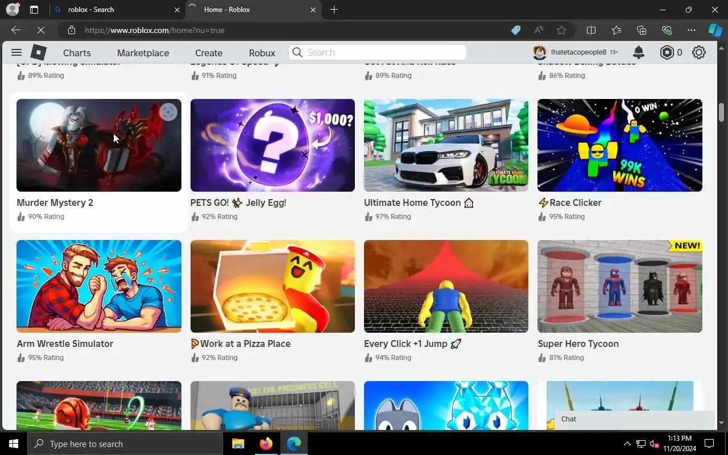The image size is (728, 455).
Task: Click the Roblox logo home icon
Action: [38, 52]
